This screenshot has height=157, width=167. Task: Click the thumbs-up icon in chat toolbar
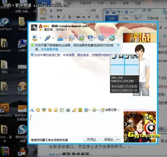pyautogui.click(x=56, y=110)
